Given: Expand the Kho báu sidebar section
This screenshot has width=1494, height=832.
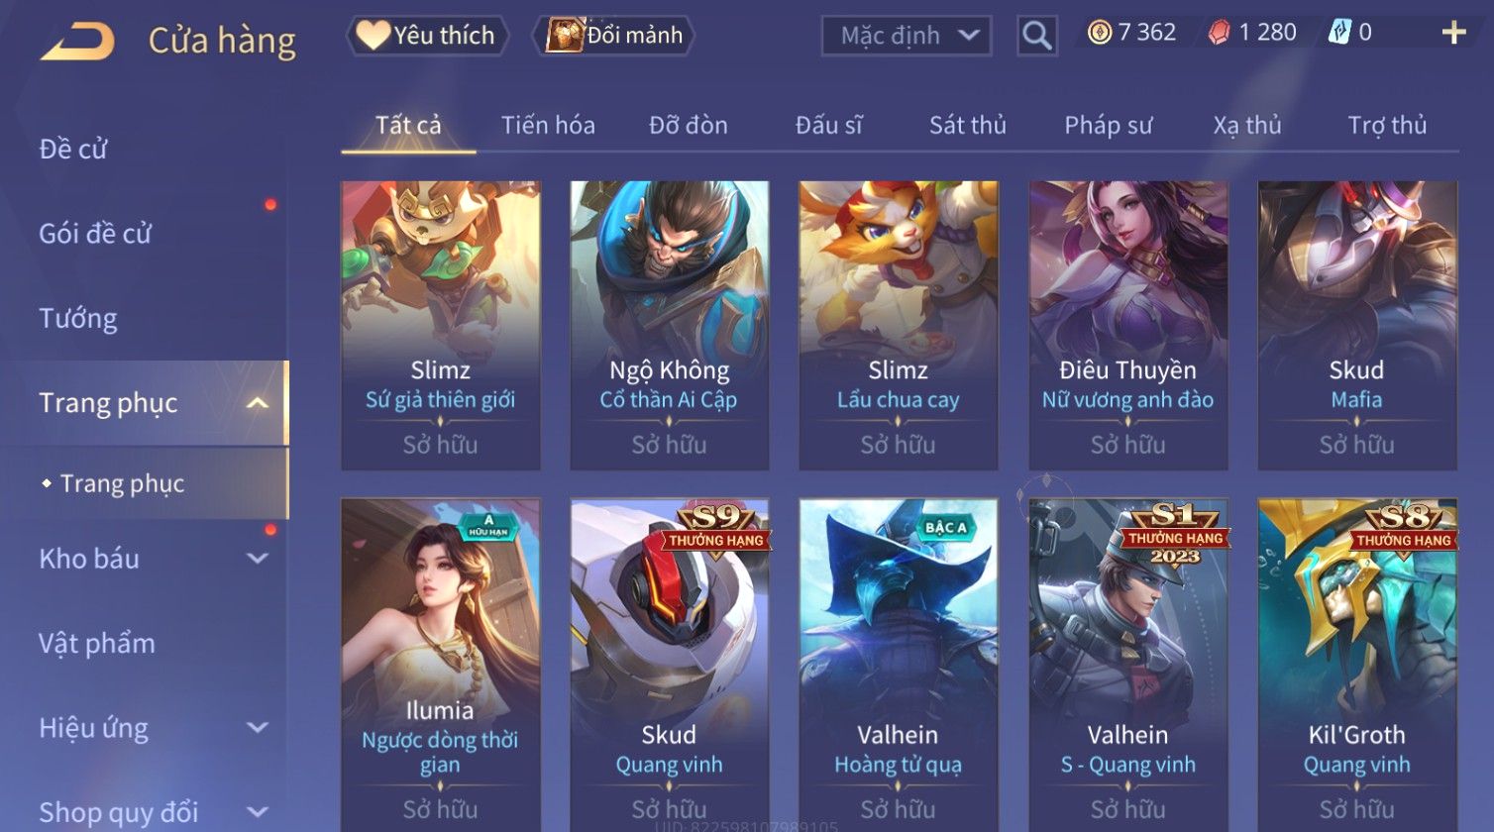Looking at the screenshot, I should (x=257, y=559).
